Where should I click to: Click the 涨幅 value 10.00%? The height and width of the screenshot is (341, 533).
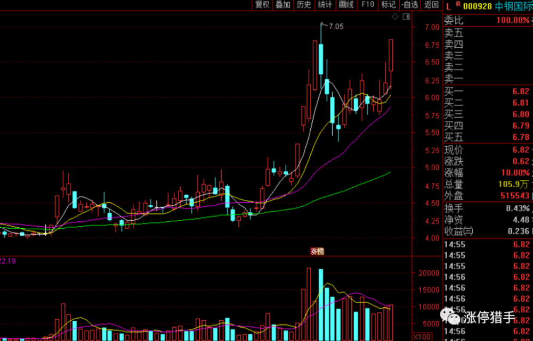(515, 173)
